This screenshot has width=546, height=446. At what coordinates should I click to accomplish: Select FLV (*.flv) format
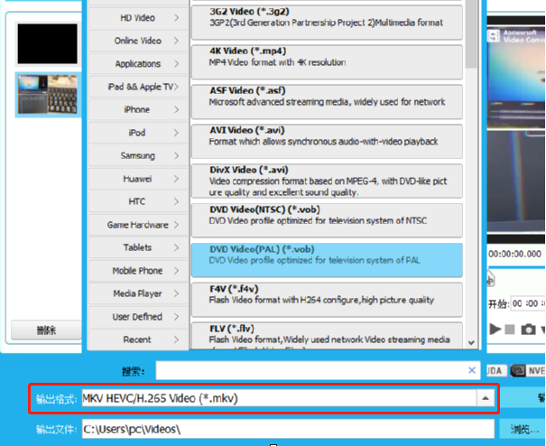click(327, 336)
